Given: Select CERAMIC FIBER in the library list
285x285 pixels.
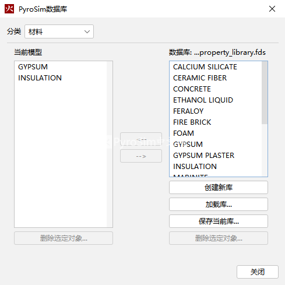Looking at the screenshot, I should click(200, 78).
